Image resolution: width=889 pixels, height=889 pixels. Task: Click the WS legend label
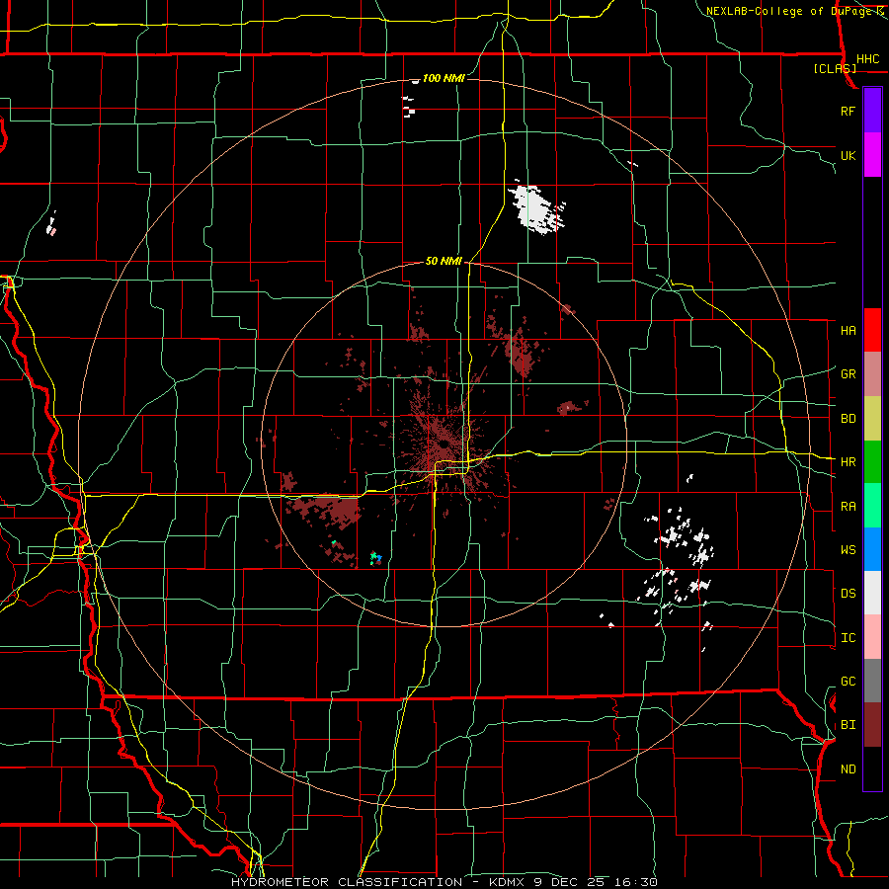tap(848, 549)
